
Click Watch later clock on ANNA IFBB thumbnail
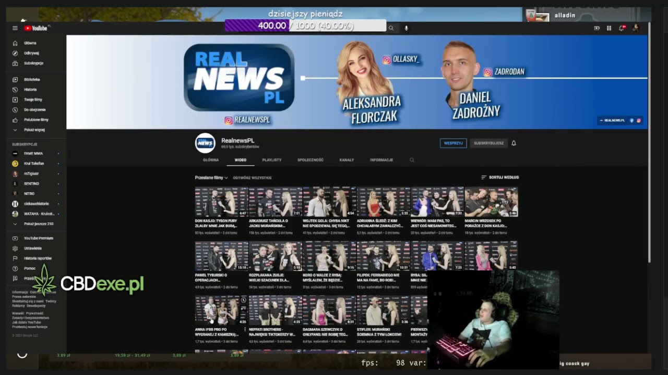243,301
